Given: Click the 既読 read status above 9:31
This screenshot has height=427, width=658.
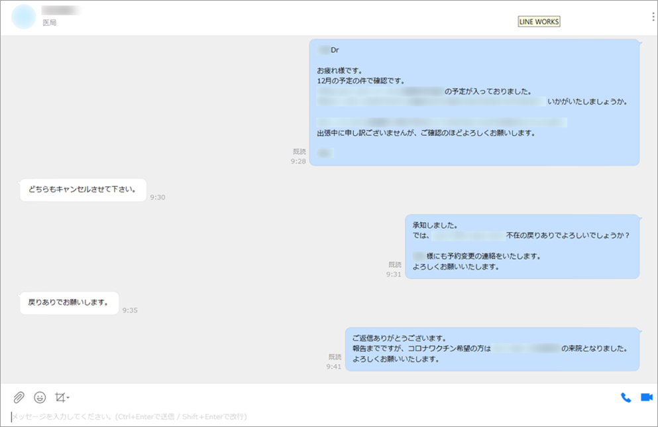Looking at the screenshot, I should 395,265.
